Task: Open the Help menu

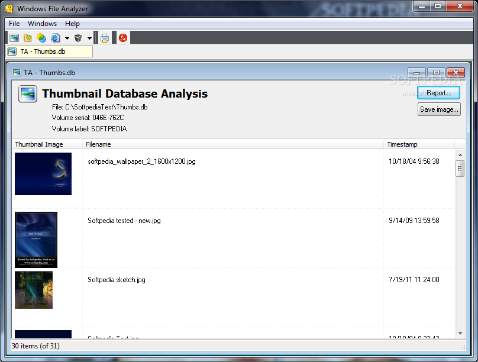Action: point(72,24)
